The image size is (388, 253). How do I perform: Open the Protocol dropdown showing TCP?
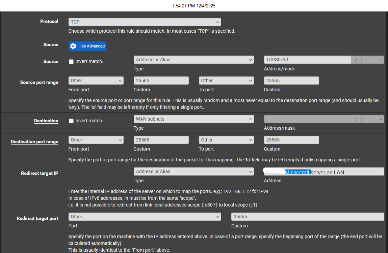pyautogui.click(x=145, y=22)
